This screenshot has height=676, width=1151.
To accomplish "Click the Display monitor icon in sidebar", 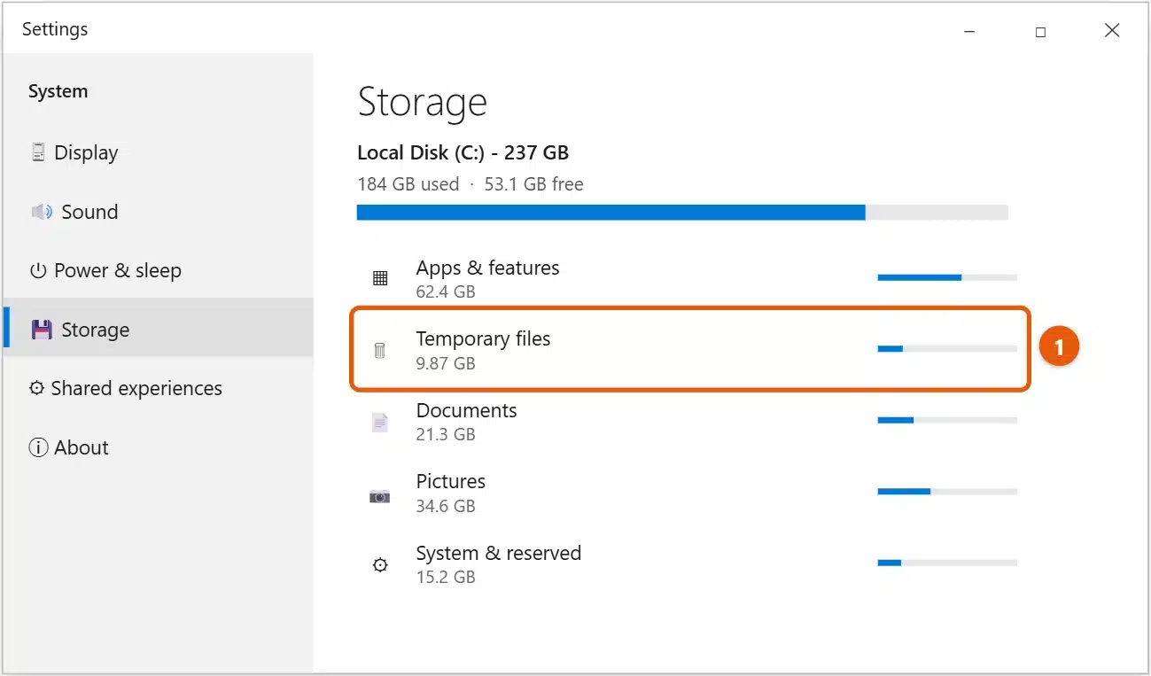I will tap(38, 152).
